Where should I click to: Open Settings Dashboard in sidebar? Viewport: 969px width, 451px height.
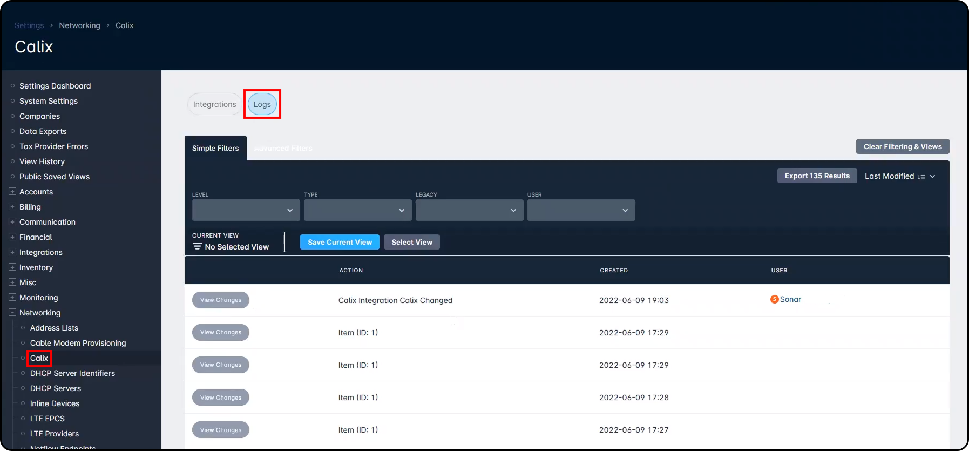coord(55,86)
